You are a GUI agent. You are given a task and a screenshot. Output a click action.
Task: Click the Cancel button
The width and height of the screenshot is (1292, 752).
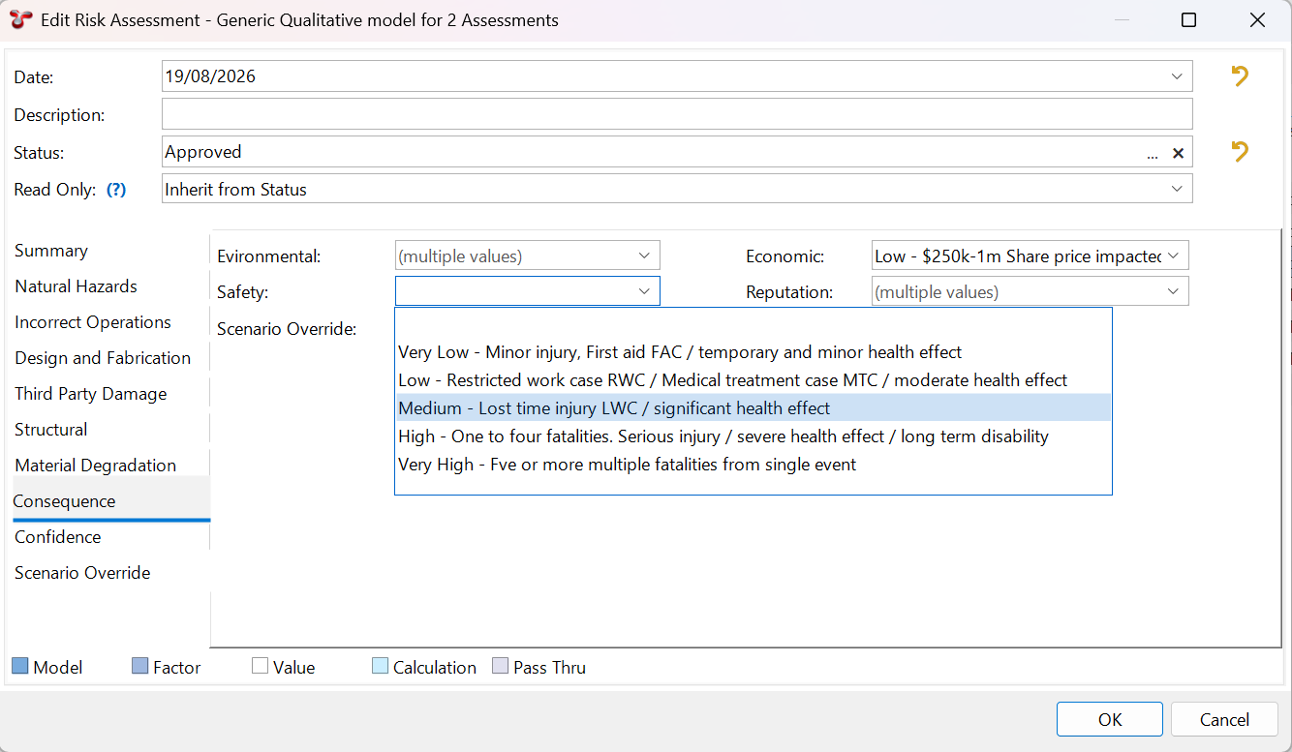[x=1224, y=719]
